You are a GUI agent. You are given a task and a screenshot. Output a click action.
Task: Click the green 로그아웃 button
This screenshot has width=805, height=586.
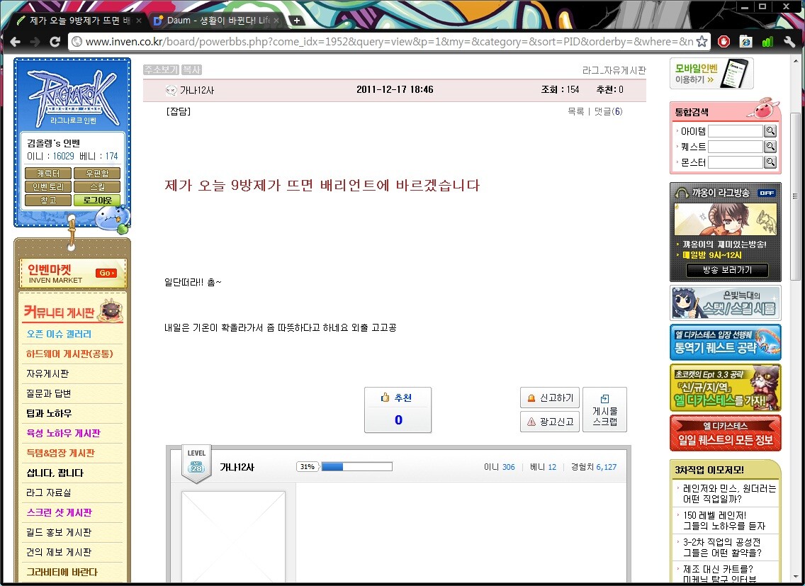tap(97, 201)
